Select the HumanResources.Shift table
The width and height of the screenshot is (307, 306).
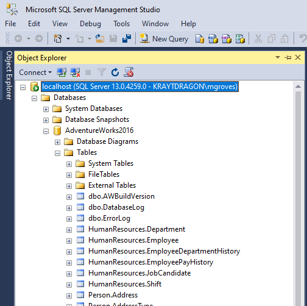click(x=125, y=284)
